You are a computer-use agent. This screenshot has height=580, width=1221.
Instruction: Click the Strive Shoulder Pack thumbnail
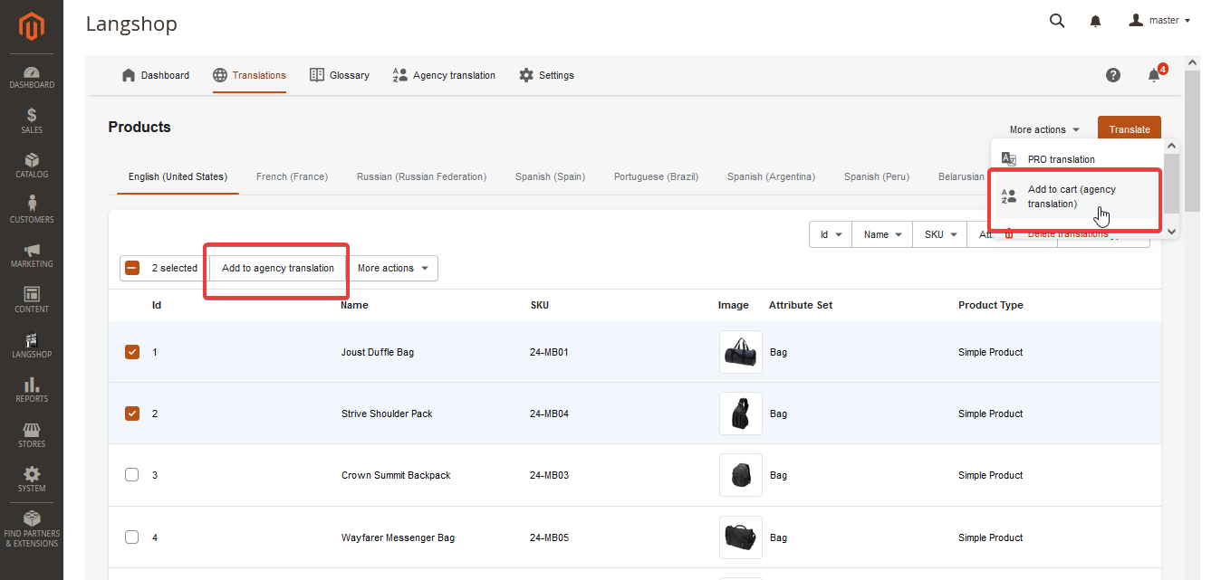(740, 414)
